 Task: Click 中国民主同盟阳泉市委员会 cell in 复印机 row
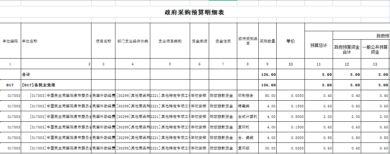point(56,127)
